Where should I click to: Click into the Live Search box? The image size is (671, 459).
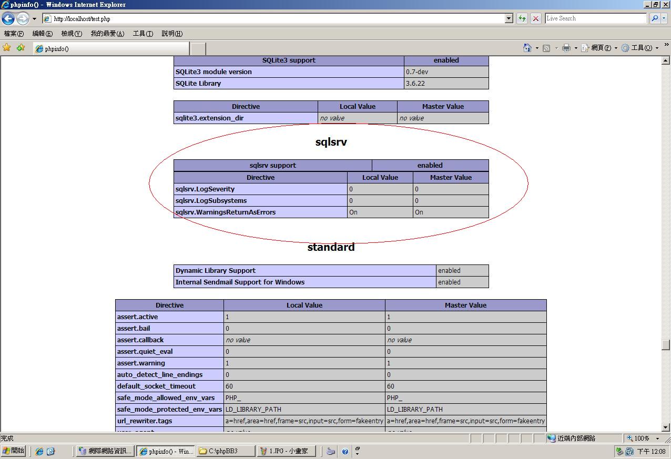[596, 18]
